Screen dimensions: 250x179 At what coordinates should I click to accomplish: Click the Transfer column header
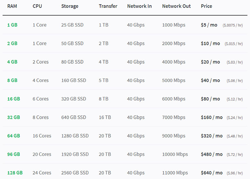point(108,6)
